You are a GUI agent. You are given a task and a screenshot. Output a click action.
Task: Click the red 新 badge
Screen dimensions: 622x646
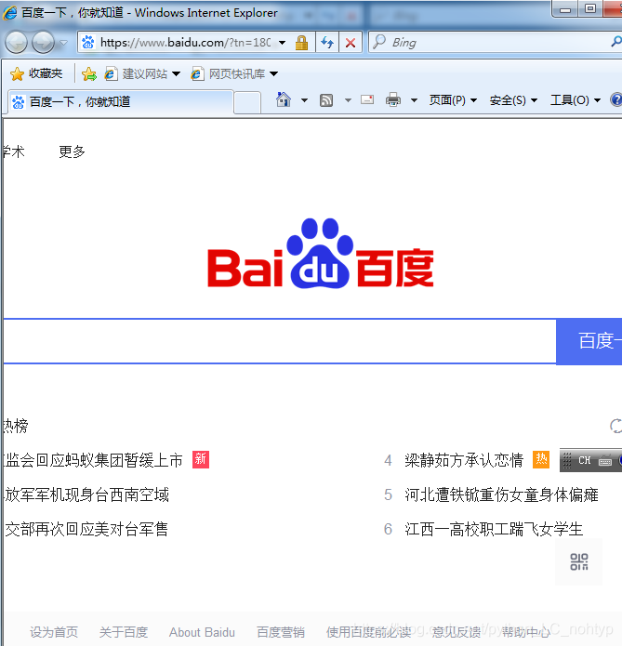coord(201,460)
